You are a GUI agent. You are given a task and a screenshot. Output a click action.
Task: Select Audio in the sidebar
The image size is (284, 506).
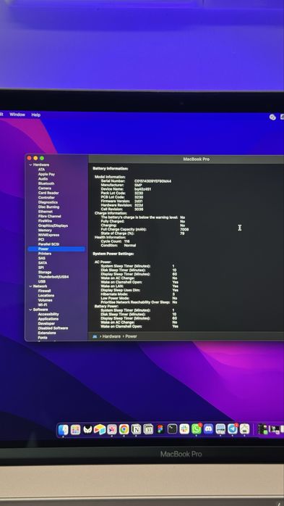[43, 179]
